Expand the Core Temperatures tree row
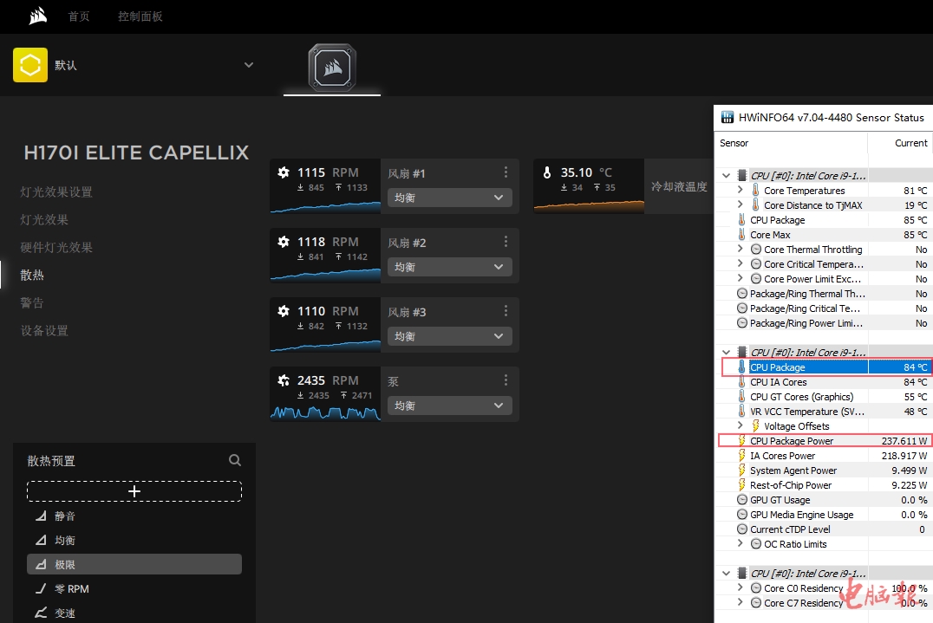 740,191
